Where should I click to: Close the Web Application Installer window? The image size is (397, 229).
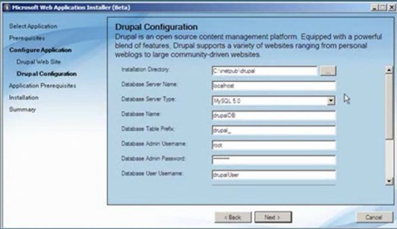[x=392, y=8]
